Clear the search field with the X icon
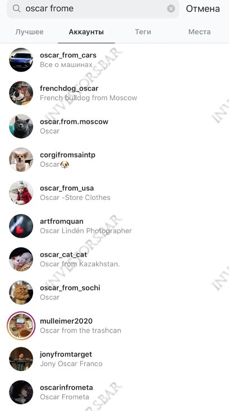The height and width of the screenshot is (411, 229). click(171, 8)
